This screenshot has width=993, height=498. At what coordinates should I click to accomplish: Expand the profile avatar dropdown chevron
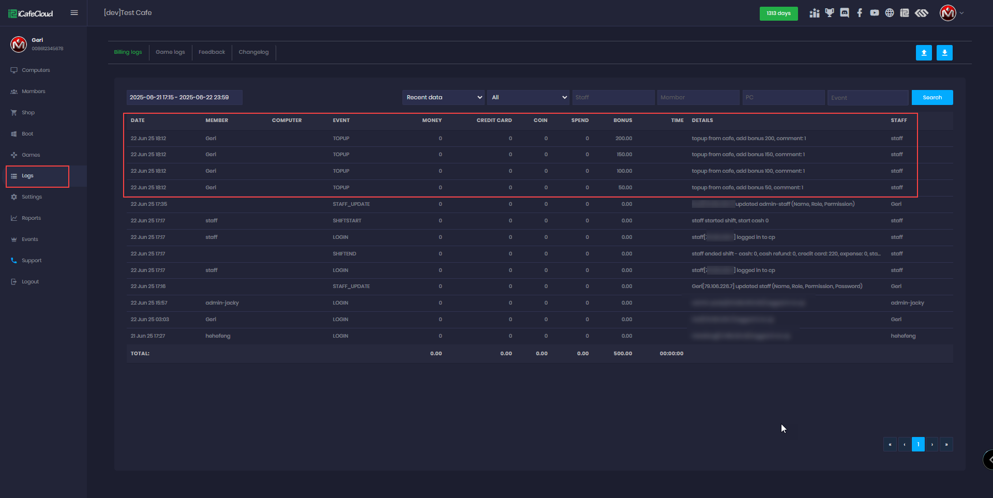point(962,13)
